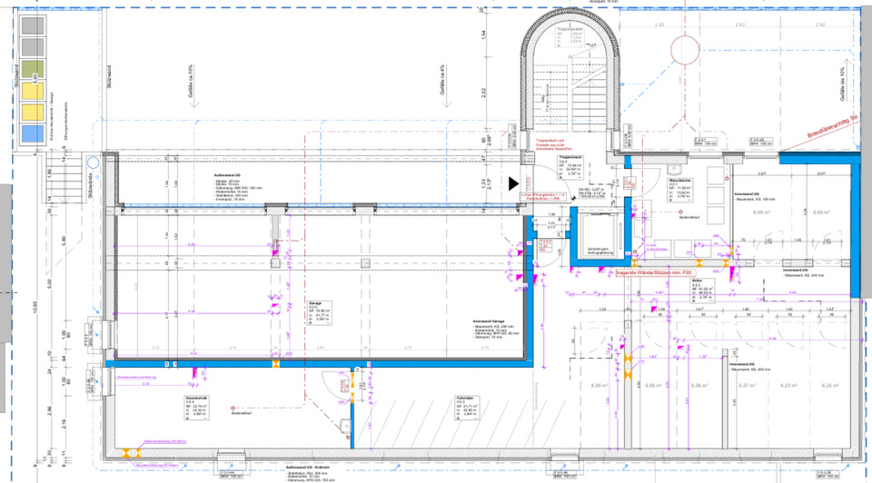Click the lower yellow legend swatch
Viewport: 872px width, 483px height.
click(31, 112)
